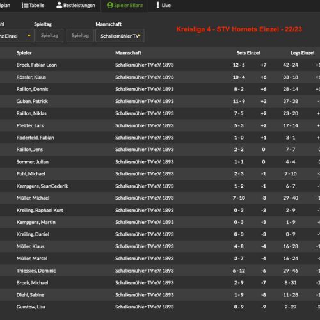Click the Tabelle list icon

[x=25, y=5]
